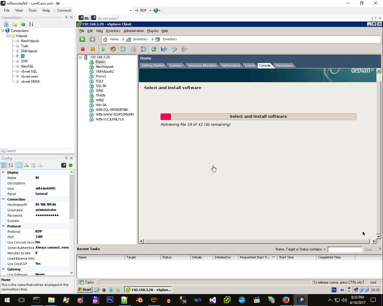Screen dimensions: 383x306
Task: Switch to the Resource Allocation tab
Action: point(202,65)
